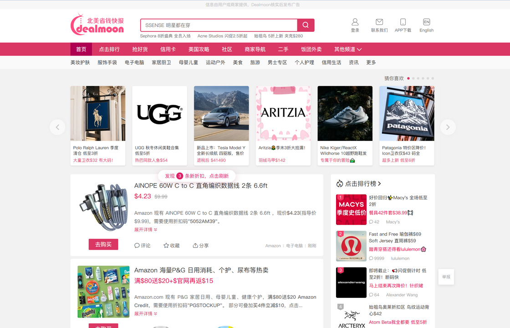The width and height of the screenshot is (510, 328).
Task: Select the last 猜你喜欢 pagination dot
Action: [433, 78]
